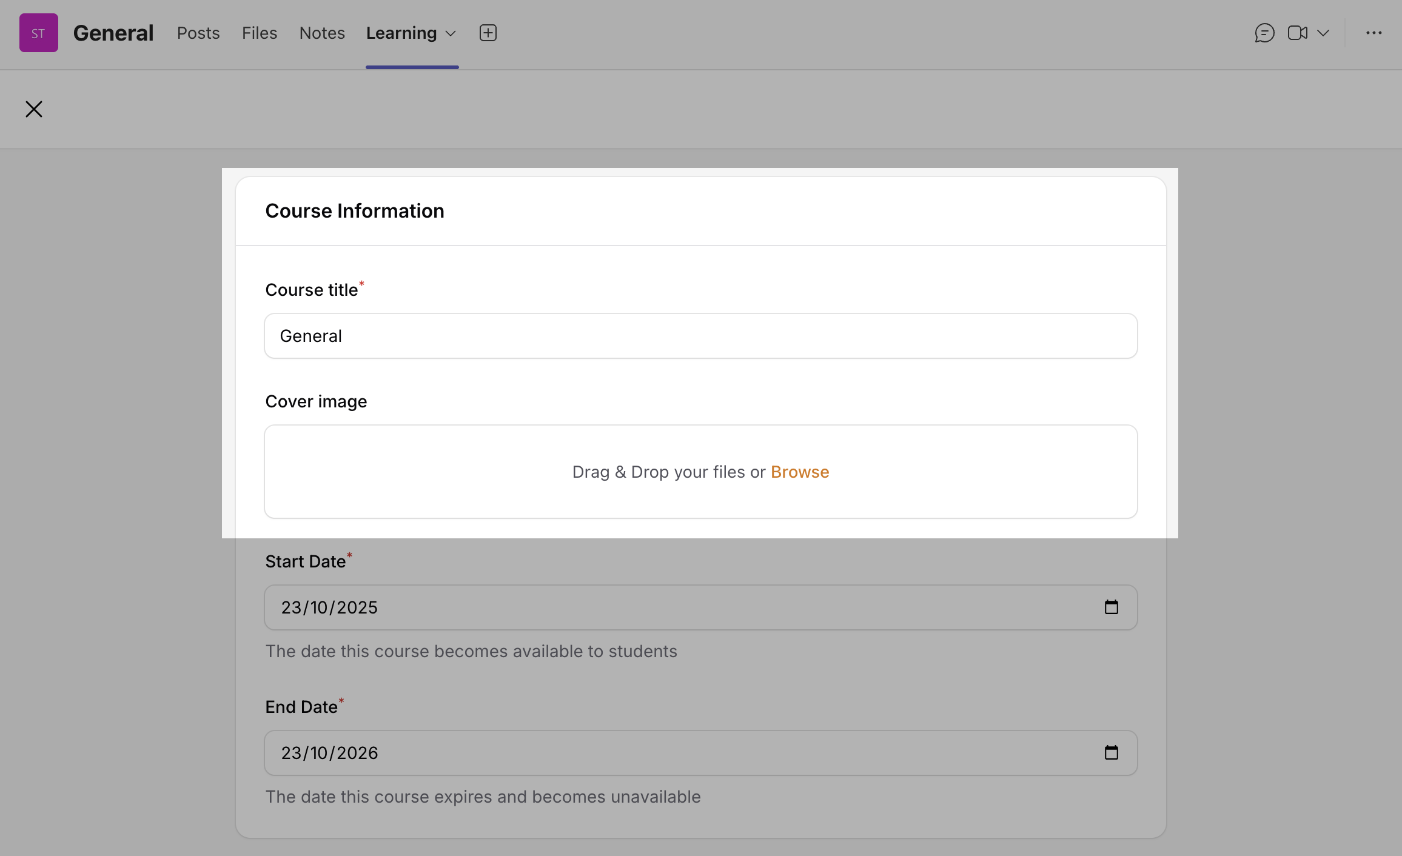
Task: Open the Notes tab
Action: click(322, 33)
